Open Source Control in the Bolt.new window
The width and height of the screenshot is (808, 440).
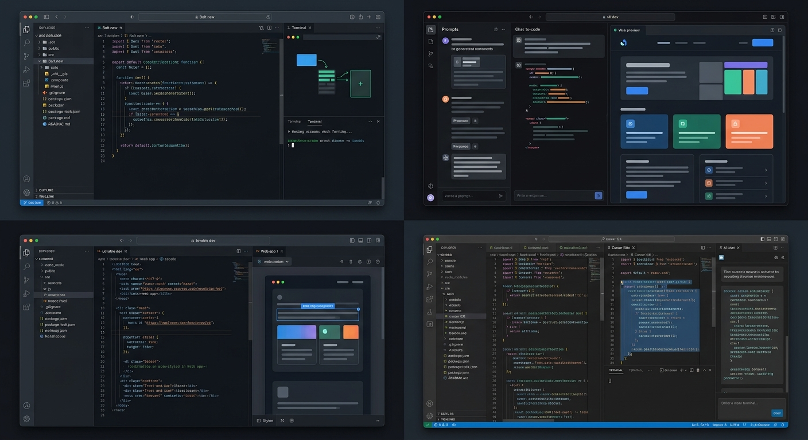(x=26, y=56)
